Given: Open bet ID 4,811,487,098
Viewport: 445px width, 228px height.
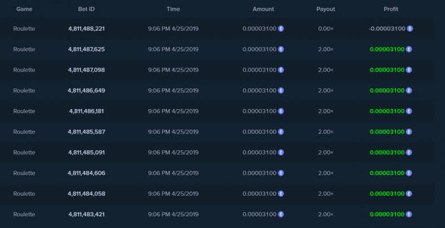Looking at the screenshot, I should (x=86, y=70).
